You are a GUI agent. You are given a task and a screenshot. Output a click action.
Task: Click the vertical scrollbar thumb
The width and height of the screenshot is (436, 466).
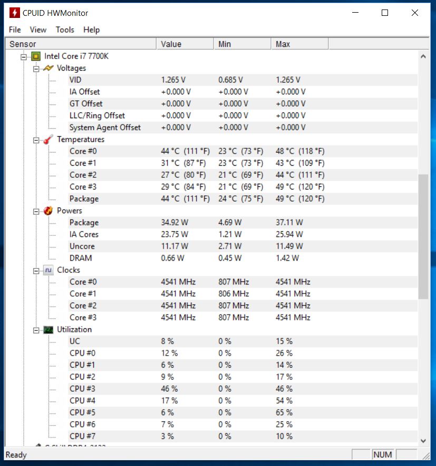tap(423, 236)
